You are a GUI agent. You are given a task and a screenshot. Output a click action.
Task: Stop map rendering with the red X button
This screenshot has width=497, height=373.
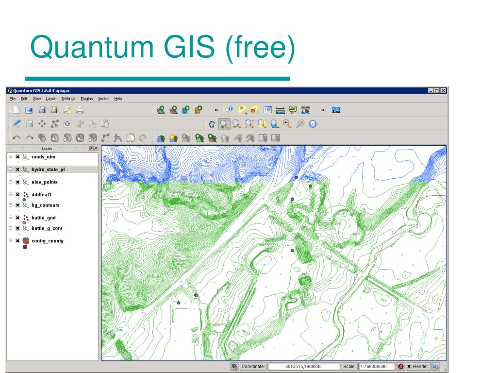click(401, 366)
